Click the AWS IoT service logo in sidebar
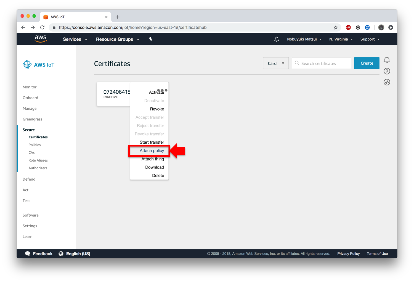Screen dimensions: 414x282 tap(27, 64)
